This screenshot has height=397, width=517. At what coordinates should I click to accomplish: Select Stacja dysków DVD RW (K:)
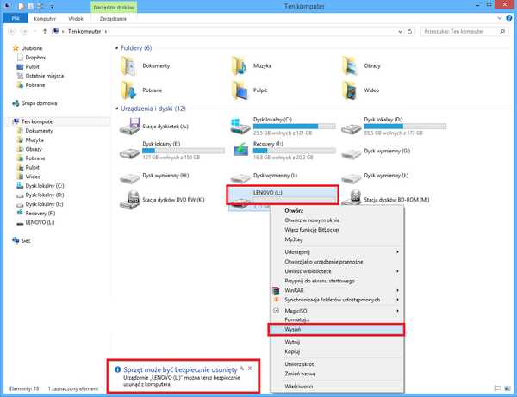(x=162, y=200)
